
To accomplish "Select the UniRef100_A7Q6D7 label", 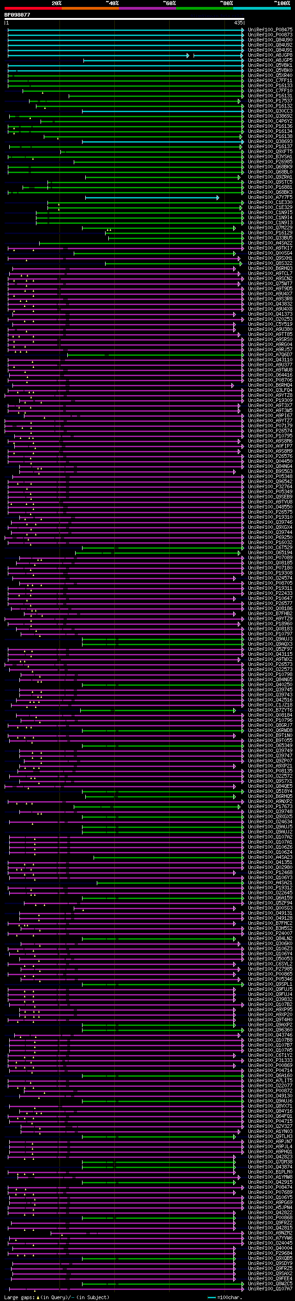I will tap(270, 354).
